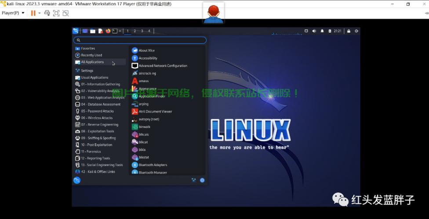Open the Favorites category
Screen dimensions: 429x219
click(87, 49)
